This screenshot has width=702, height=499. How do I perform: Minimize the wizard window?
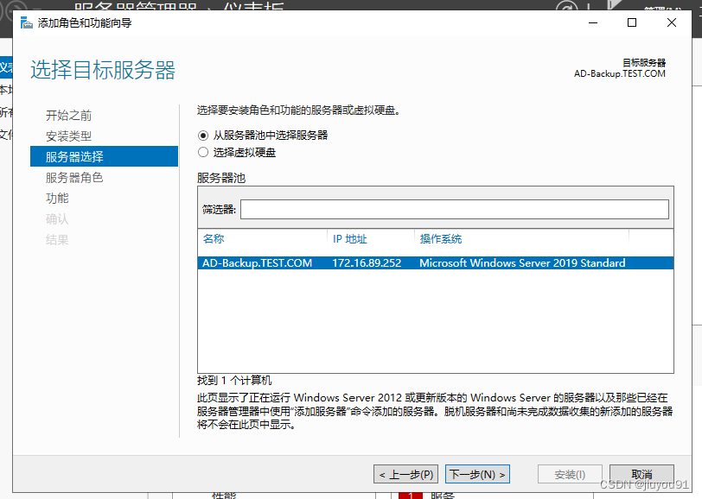pyautogui.click(x=593, y=22)
